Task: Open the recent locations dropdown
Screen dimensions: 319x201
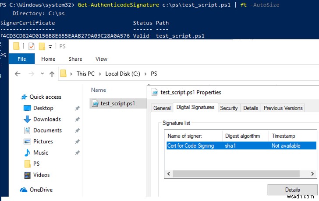Action: pyautogui.click(x=43, y=73)
